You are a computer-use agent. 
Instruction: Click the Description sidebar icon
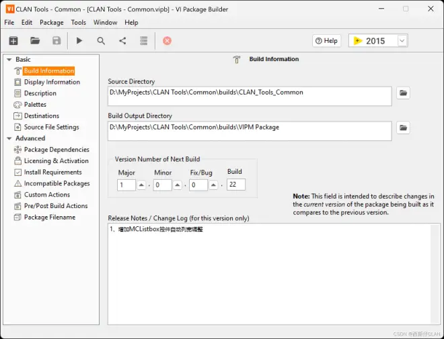point(17,93)
